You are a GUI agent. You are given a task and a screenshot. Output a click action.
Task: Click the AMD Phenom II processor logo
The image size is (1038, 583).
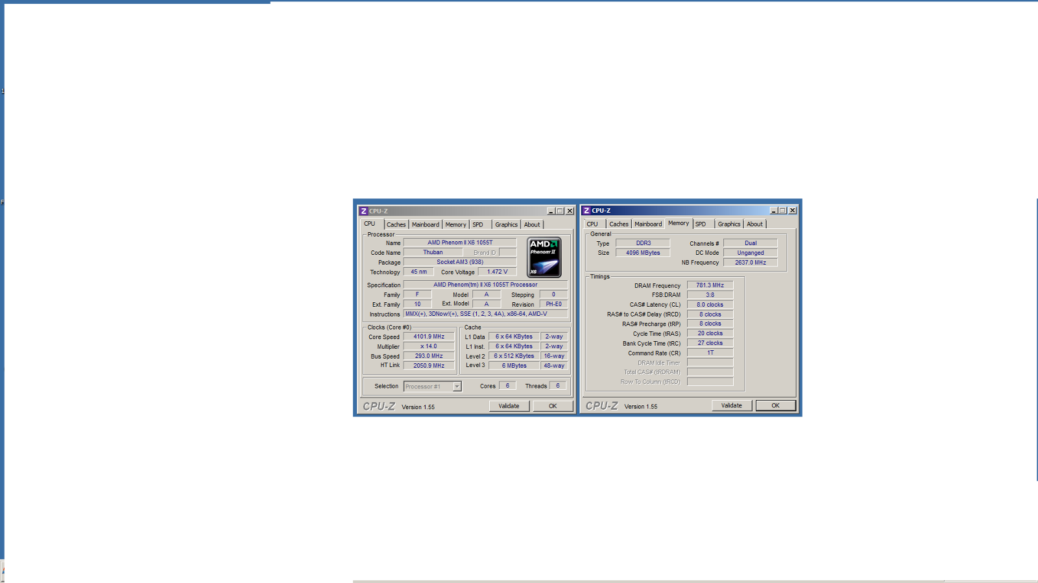click(544, 257)
